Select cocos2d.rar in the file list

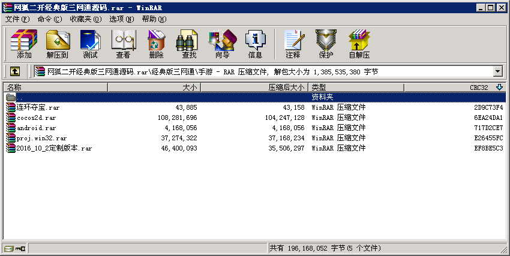pyautogui.click(x=37, y=118)
